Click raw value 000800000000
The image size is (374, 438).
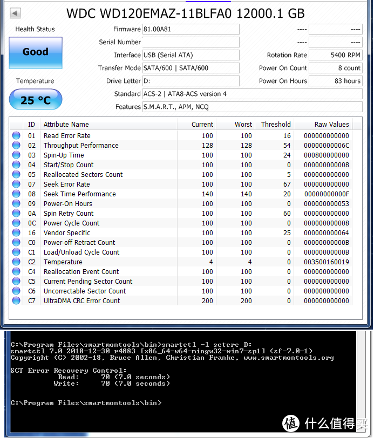click(327, 155)
